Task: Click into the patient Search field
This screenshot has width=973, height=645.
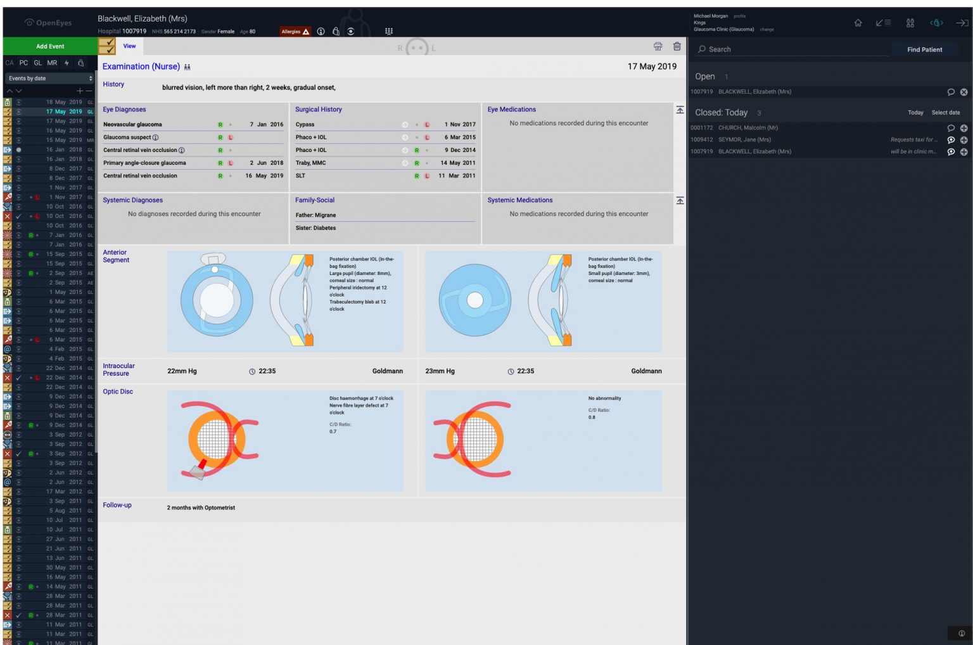Action: tap(792, 49)
